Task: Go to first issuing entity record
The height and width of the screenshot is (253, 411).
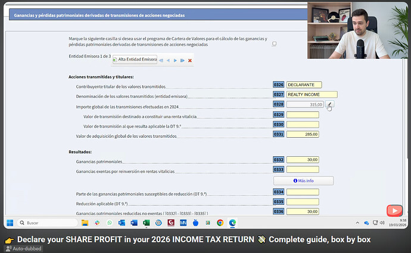Action: pos(161,61)
